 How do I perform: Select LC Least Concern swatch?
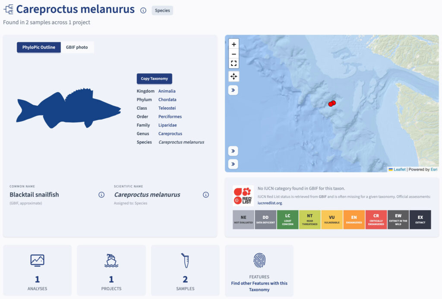(x=287, y=220)
